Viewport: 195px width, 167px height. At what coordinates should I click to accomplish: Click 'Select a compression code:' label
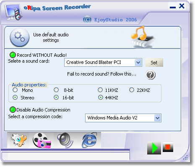pos(35,116)
